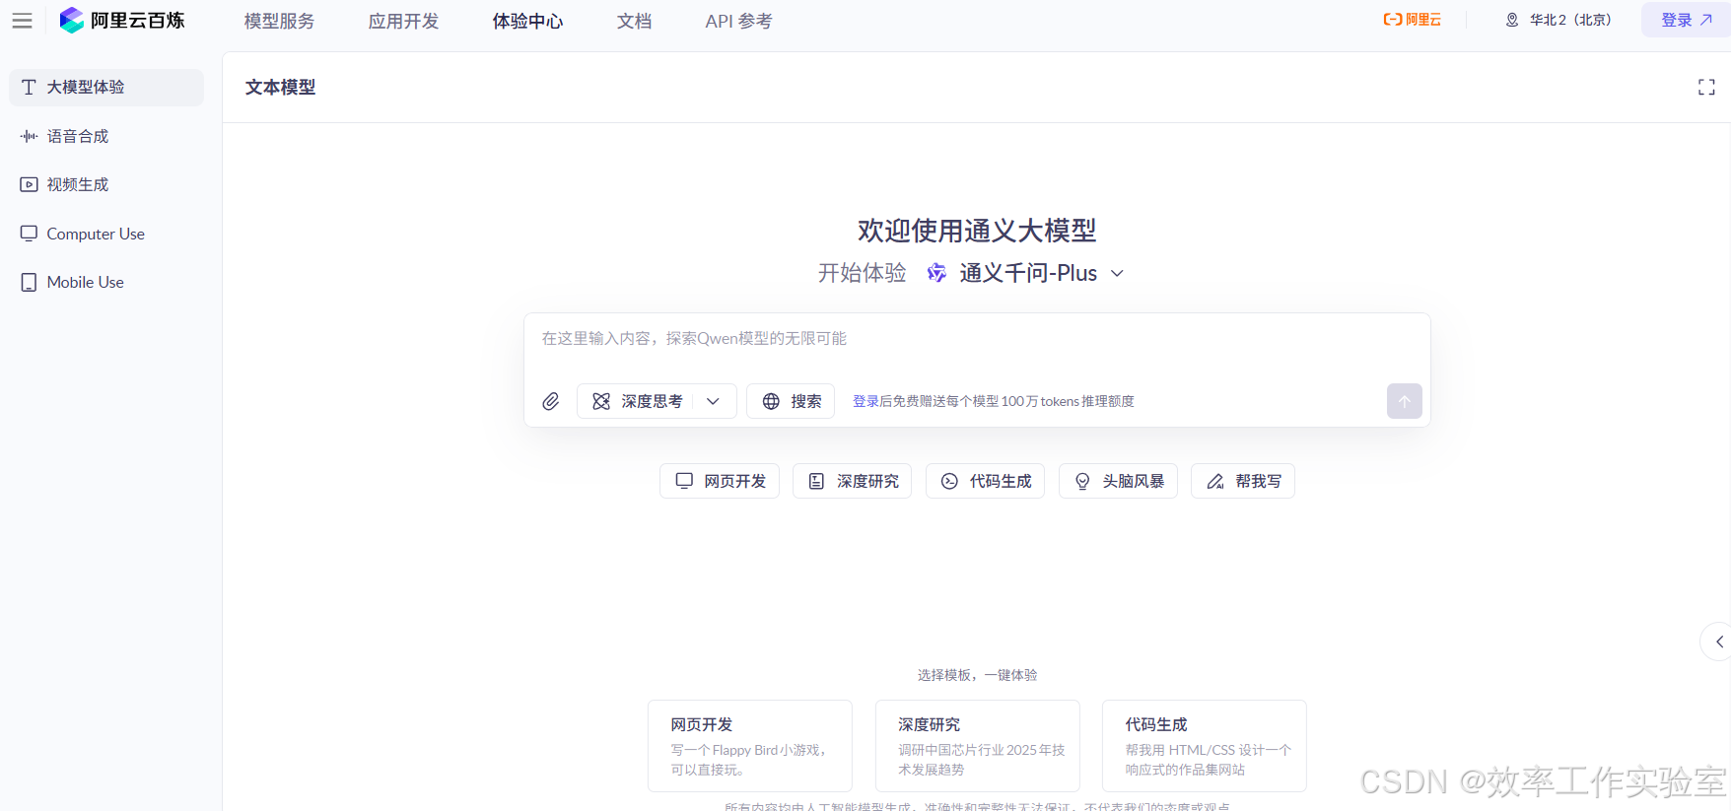Switch to 体验中心 tab

[x=527, y=21]
